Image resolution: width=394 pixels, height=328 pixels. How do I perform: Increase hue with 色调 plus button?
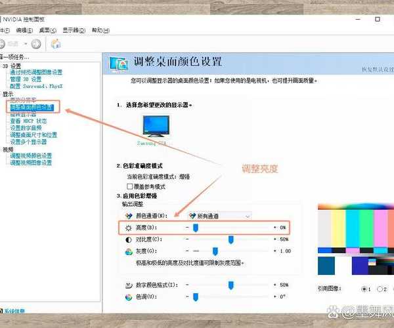point(275,297)
